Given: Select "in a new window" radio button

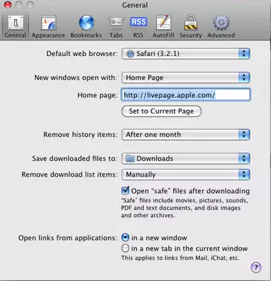Looking at the screenshot, I should point(125,237).
